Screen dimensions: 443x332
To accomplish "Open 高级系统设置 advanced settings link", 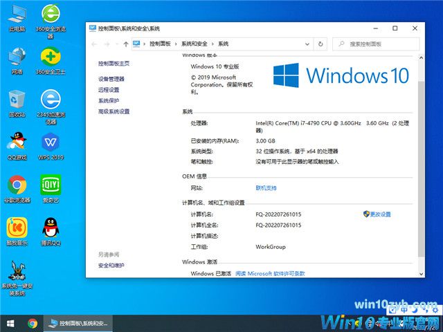I will click(x=114, y=111).
